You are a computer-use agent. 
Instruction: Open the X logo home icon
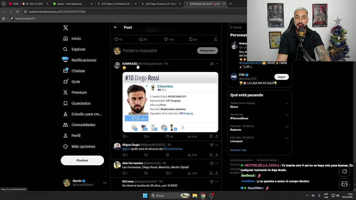(66, 27)
